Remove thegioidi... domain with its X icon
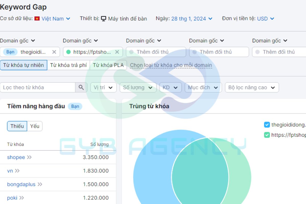Screen dimensions: 306x204 point(54,52)
